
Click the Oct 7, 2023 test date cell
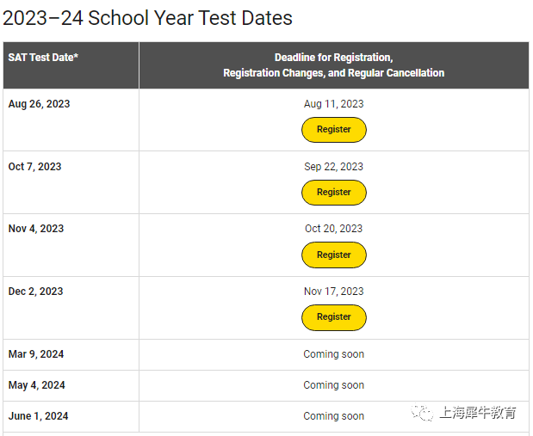pyautogui.click(x=71, y=182)
